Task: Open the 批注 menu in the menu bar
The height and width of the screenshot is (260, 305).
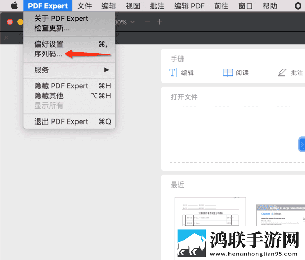Action: click(157, 6)
